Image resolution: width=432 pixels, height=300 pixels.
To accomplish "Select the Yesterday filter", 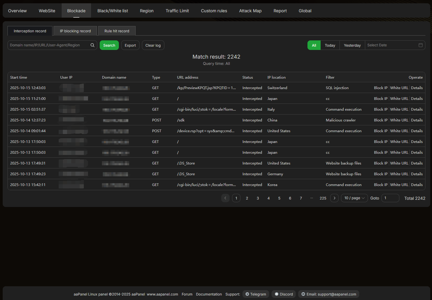I will coord(352,45).
